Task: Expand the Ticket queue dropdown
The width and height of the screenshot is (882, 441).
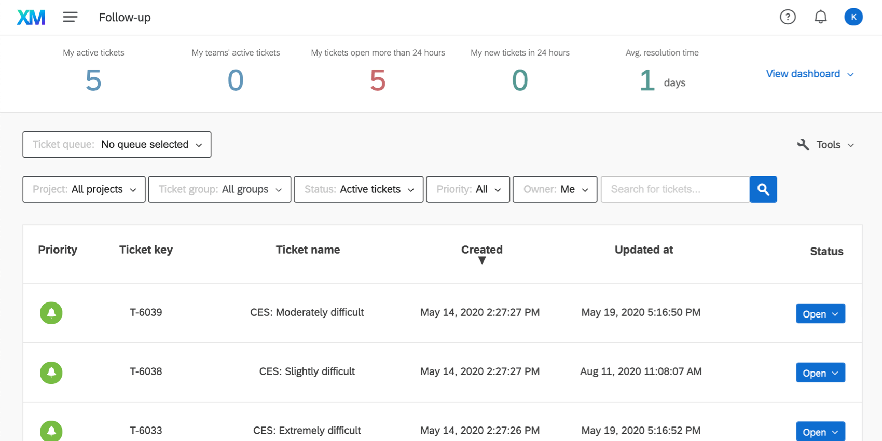Action: (117, 145)
